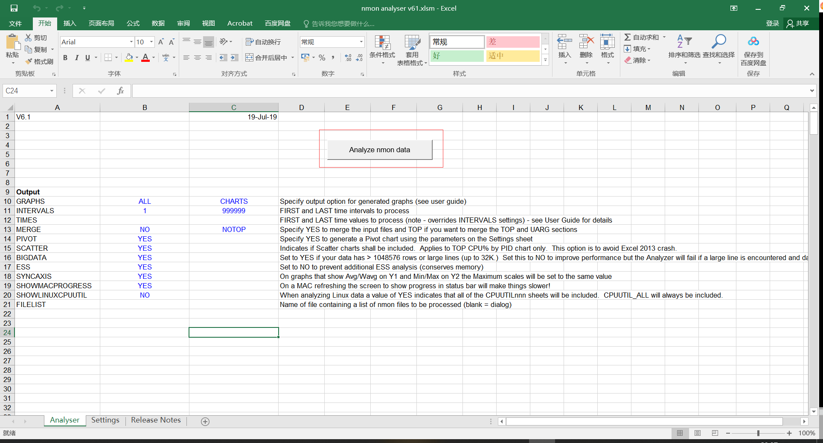Switch to the 插入 (Insert) ribbon tab
Viewport: 823px width, 443px height.
coord(70,23)
